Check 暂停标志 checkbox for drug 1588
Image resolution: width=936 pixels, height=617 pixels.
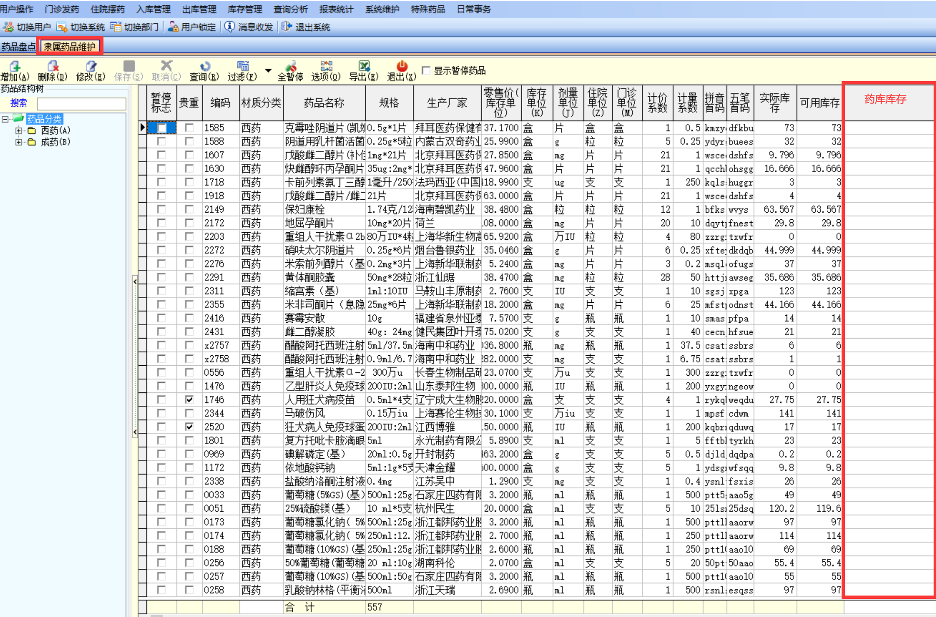tap(161, 142)
